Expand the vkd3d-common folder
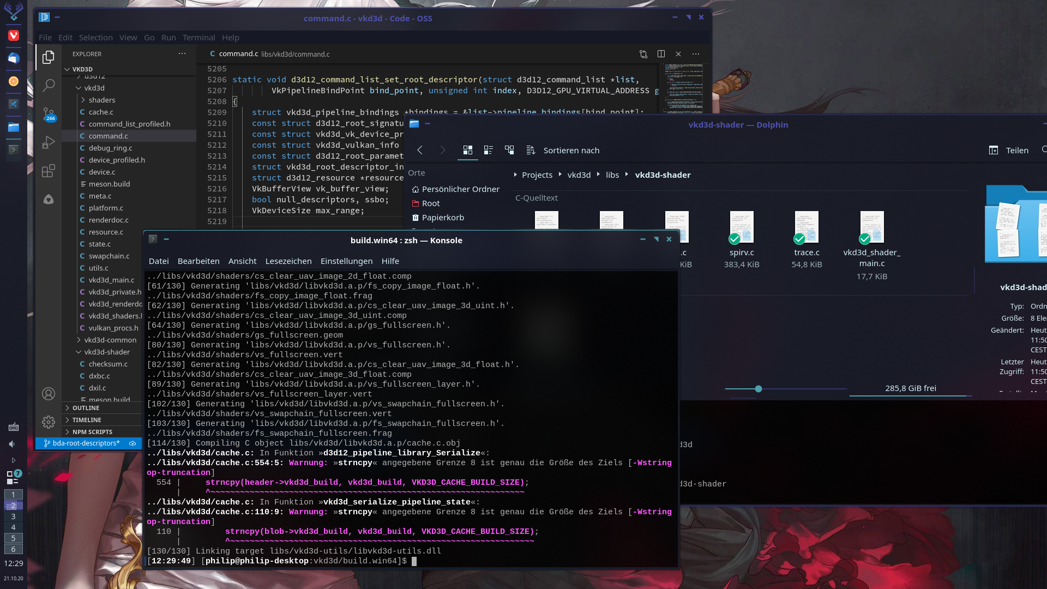The width and height of the screenshot is (1047, 589). [110, 340]
